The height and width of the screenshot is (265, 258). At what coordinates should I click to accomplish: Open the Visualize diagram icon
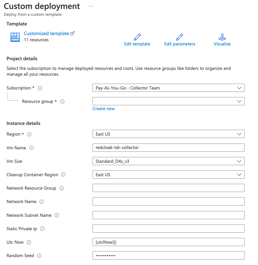click(222, 37)
